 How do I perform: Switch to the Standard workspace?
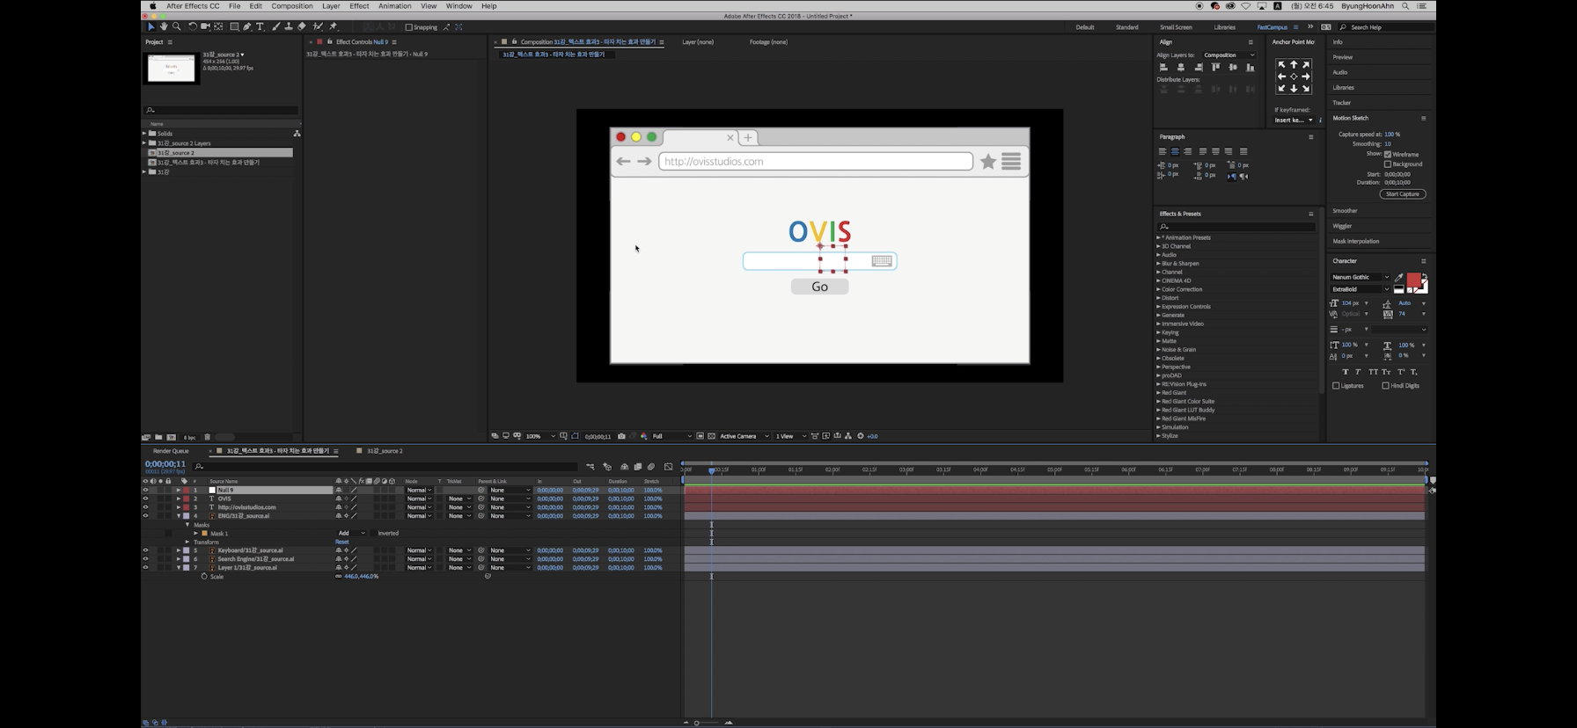click(1127, 27)
